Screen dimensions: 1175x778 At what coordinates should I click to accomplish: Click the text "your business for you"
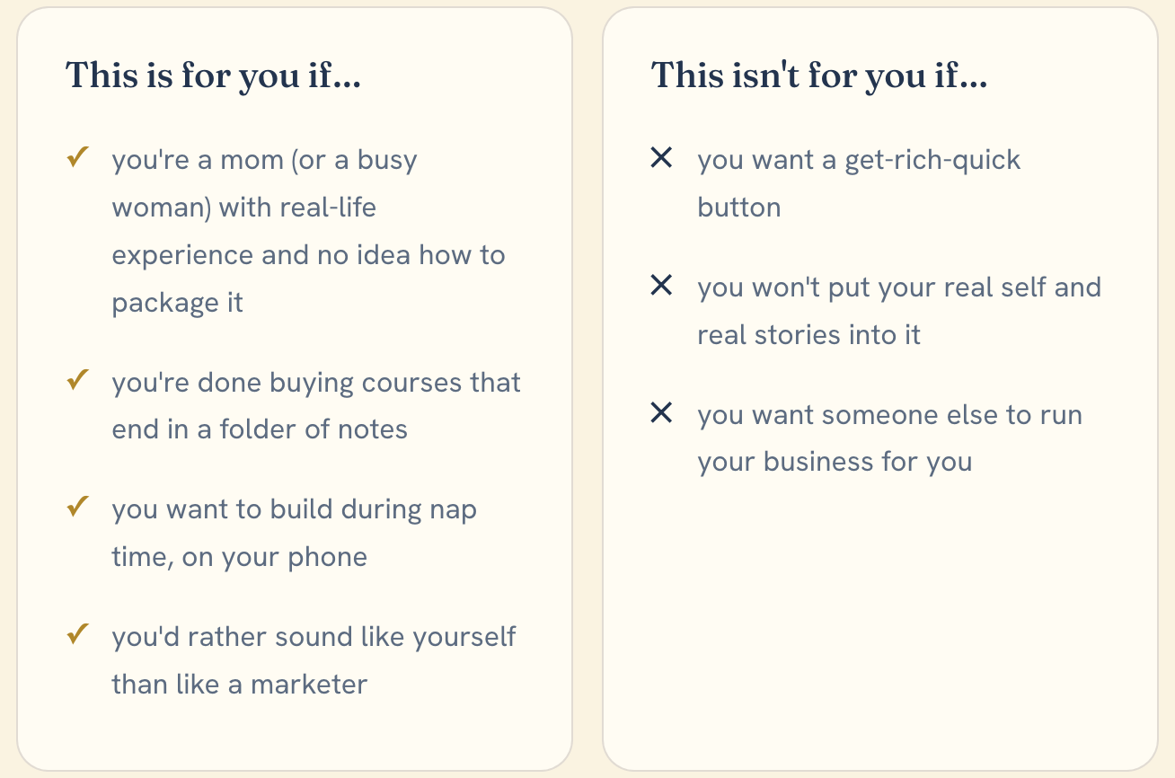pyautogui.click(x=835, y=463)
